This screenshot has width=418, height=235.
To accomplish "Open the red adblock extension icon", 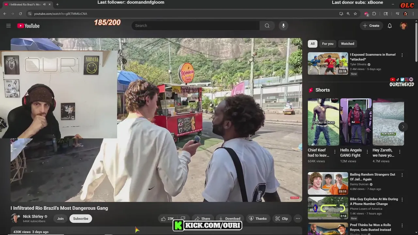I will pos(366,14).
